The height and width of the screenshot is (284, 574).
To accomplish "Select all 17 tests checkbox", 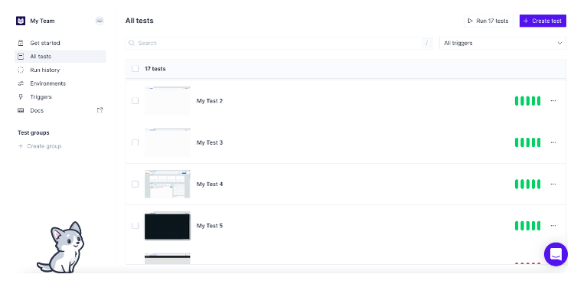I will point(135,69).
